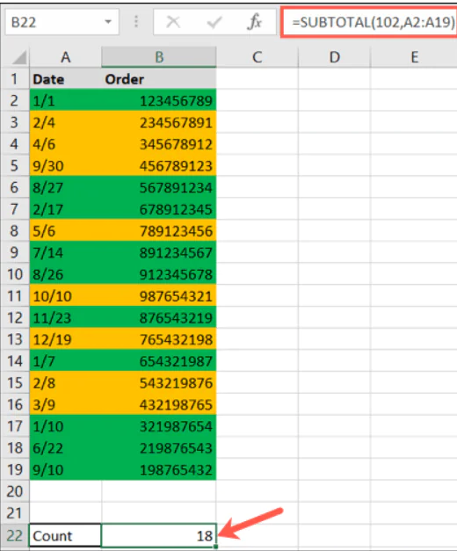Image resolution: width=457 pixels, height=551 pixels.
Task: Select order cell 765432198
Action: tap(159, 339)
